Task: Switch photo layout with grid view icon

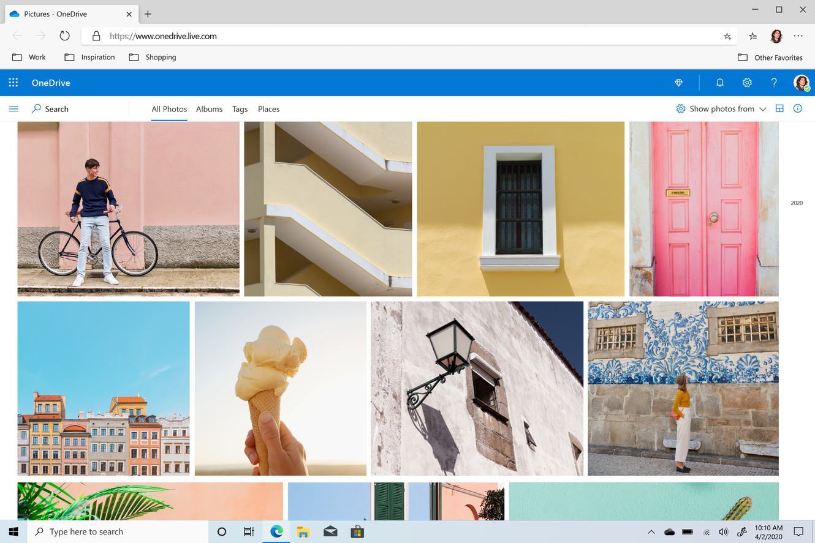Action: pyautogui.click(x=779, y=109)
